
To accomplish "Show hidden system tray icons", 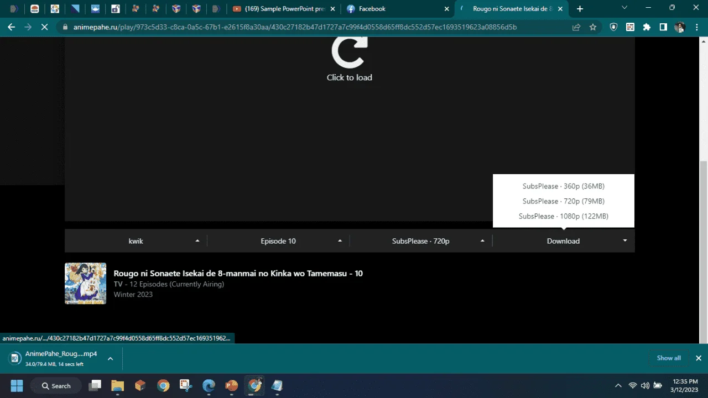I will (x=618, y=386).
